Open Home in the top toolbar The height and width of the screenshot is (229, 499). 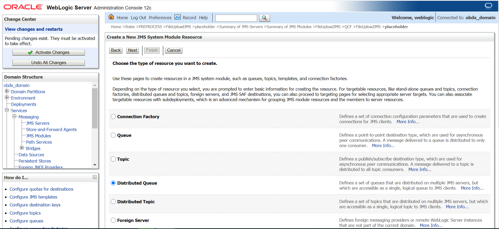122,18
